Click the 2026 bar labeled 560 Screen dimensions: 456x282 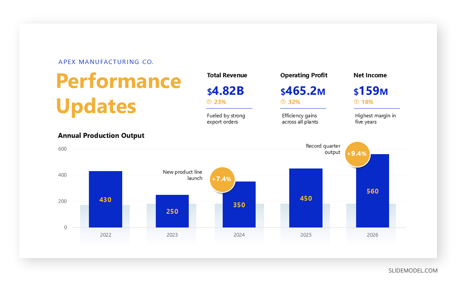click(372, 191)
